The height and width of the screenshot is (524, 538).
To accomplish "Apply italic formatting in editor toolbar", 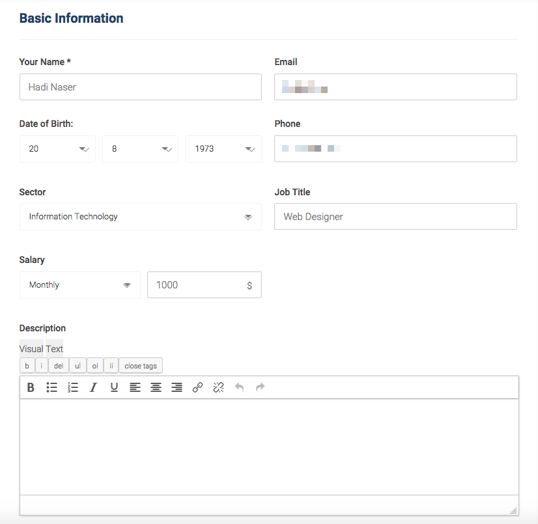I will point(93,387).
